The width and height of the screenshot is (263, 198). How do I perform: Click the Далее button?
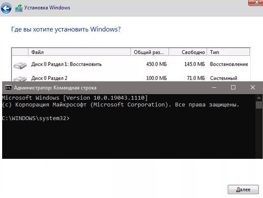pos(243,189)
